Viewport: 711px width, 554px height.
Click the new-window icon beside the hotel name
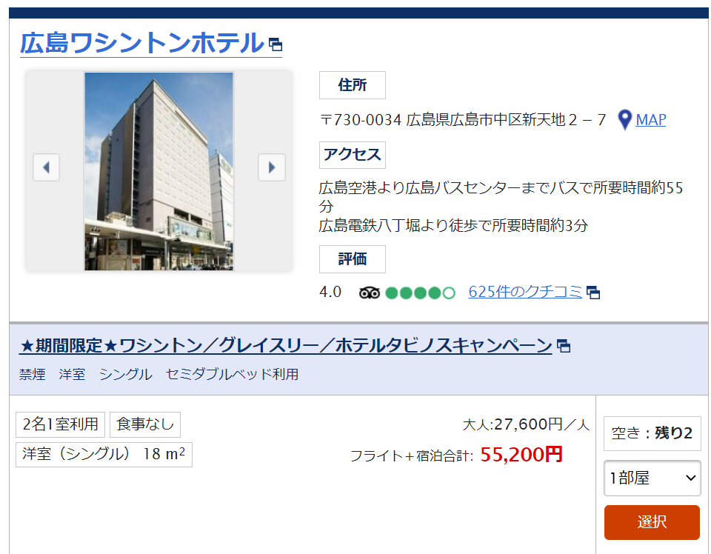276,44
